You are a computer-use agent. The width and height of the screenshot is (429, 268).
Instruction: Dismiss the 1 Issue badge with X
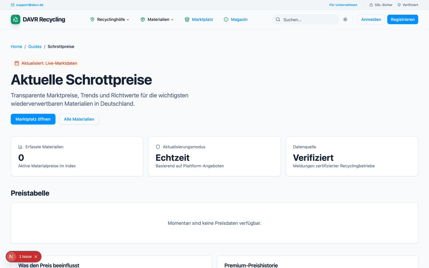pos(36,256)
